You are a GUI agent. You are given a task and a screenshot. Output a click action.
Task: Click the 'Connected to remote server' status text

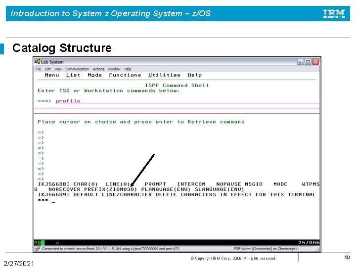click(x=111, y=249)
